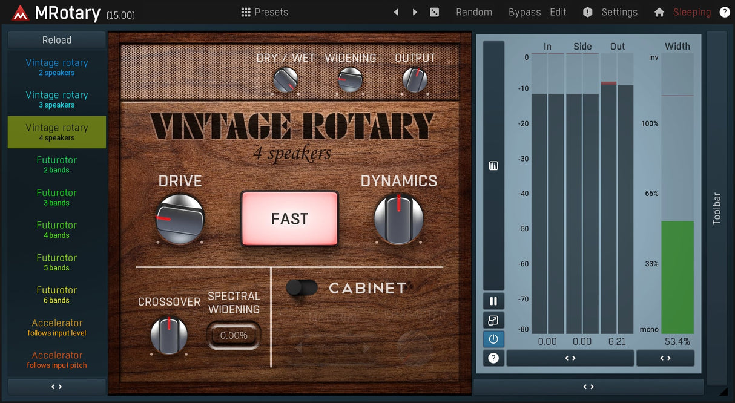This screenshot has height=403, width=735.
Task: Click the dice randomize icon
Action: tap(434, 12)
